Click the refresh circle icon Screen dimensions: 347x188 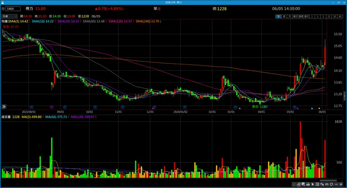(331, 184)
